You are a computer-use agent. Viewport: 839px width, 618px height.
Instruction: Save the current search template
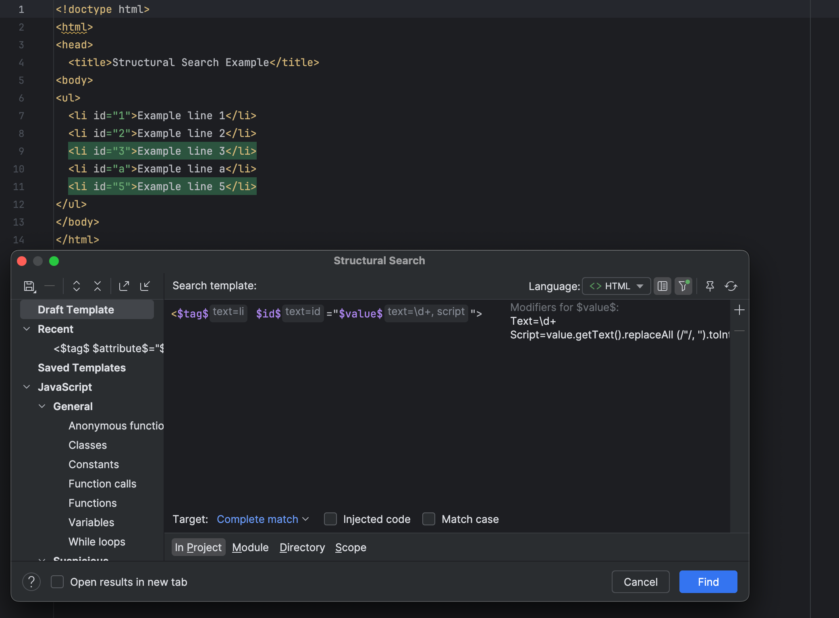[x=29, y=286]
